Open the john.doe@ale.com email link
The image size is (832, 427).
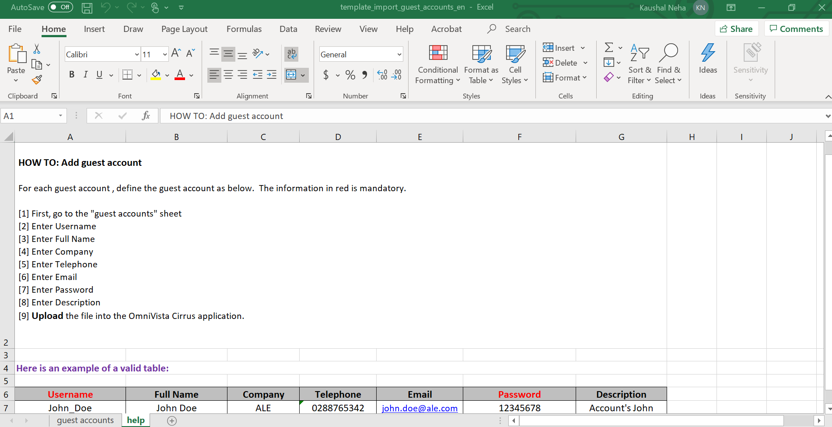pos(419,408)
